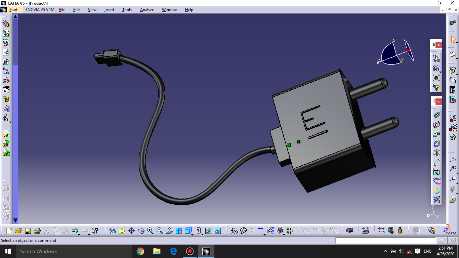
Task: Open File Explorer from the taskbar
Action: pos(157,251)
